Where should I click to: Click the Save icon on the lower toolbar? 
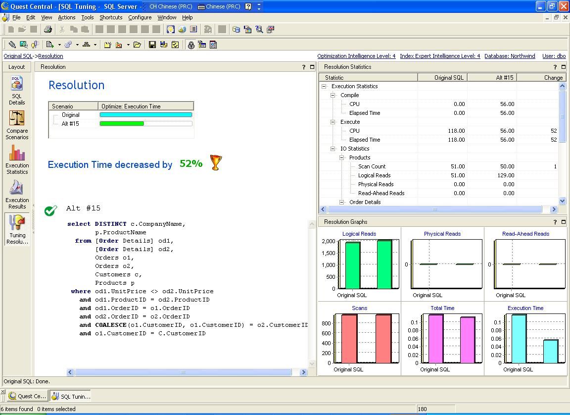coord(152,45)
